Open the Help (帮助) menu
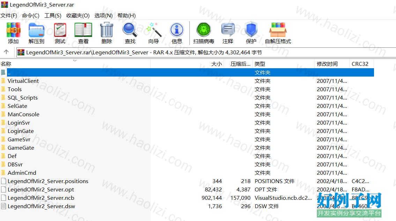The width and height of the screenshot is (396, 221). (127, 16)
